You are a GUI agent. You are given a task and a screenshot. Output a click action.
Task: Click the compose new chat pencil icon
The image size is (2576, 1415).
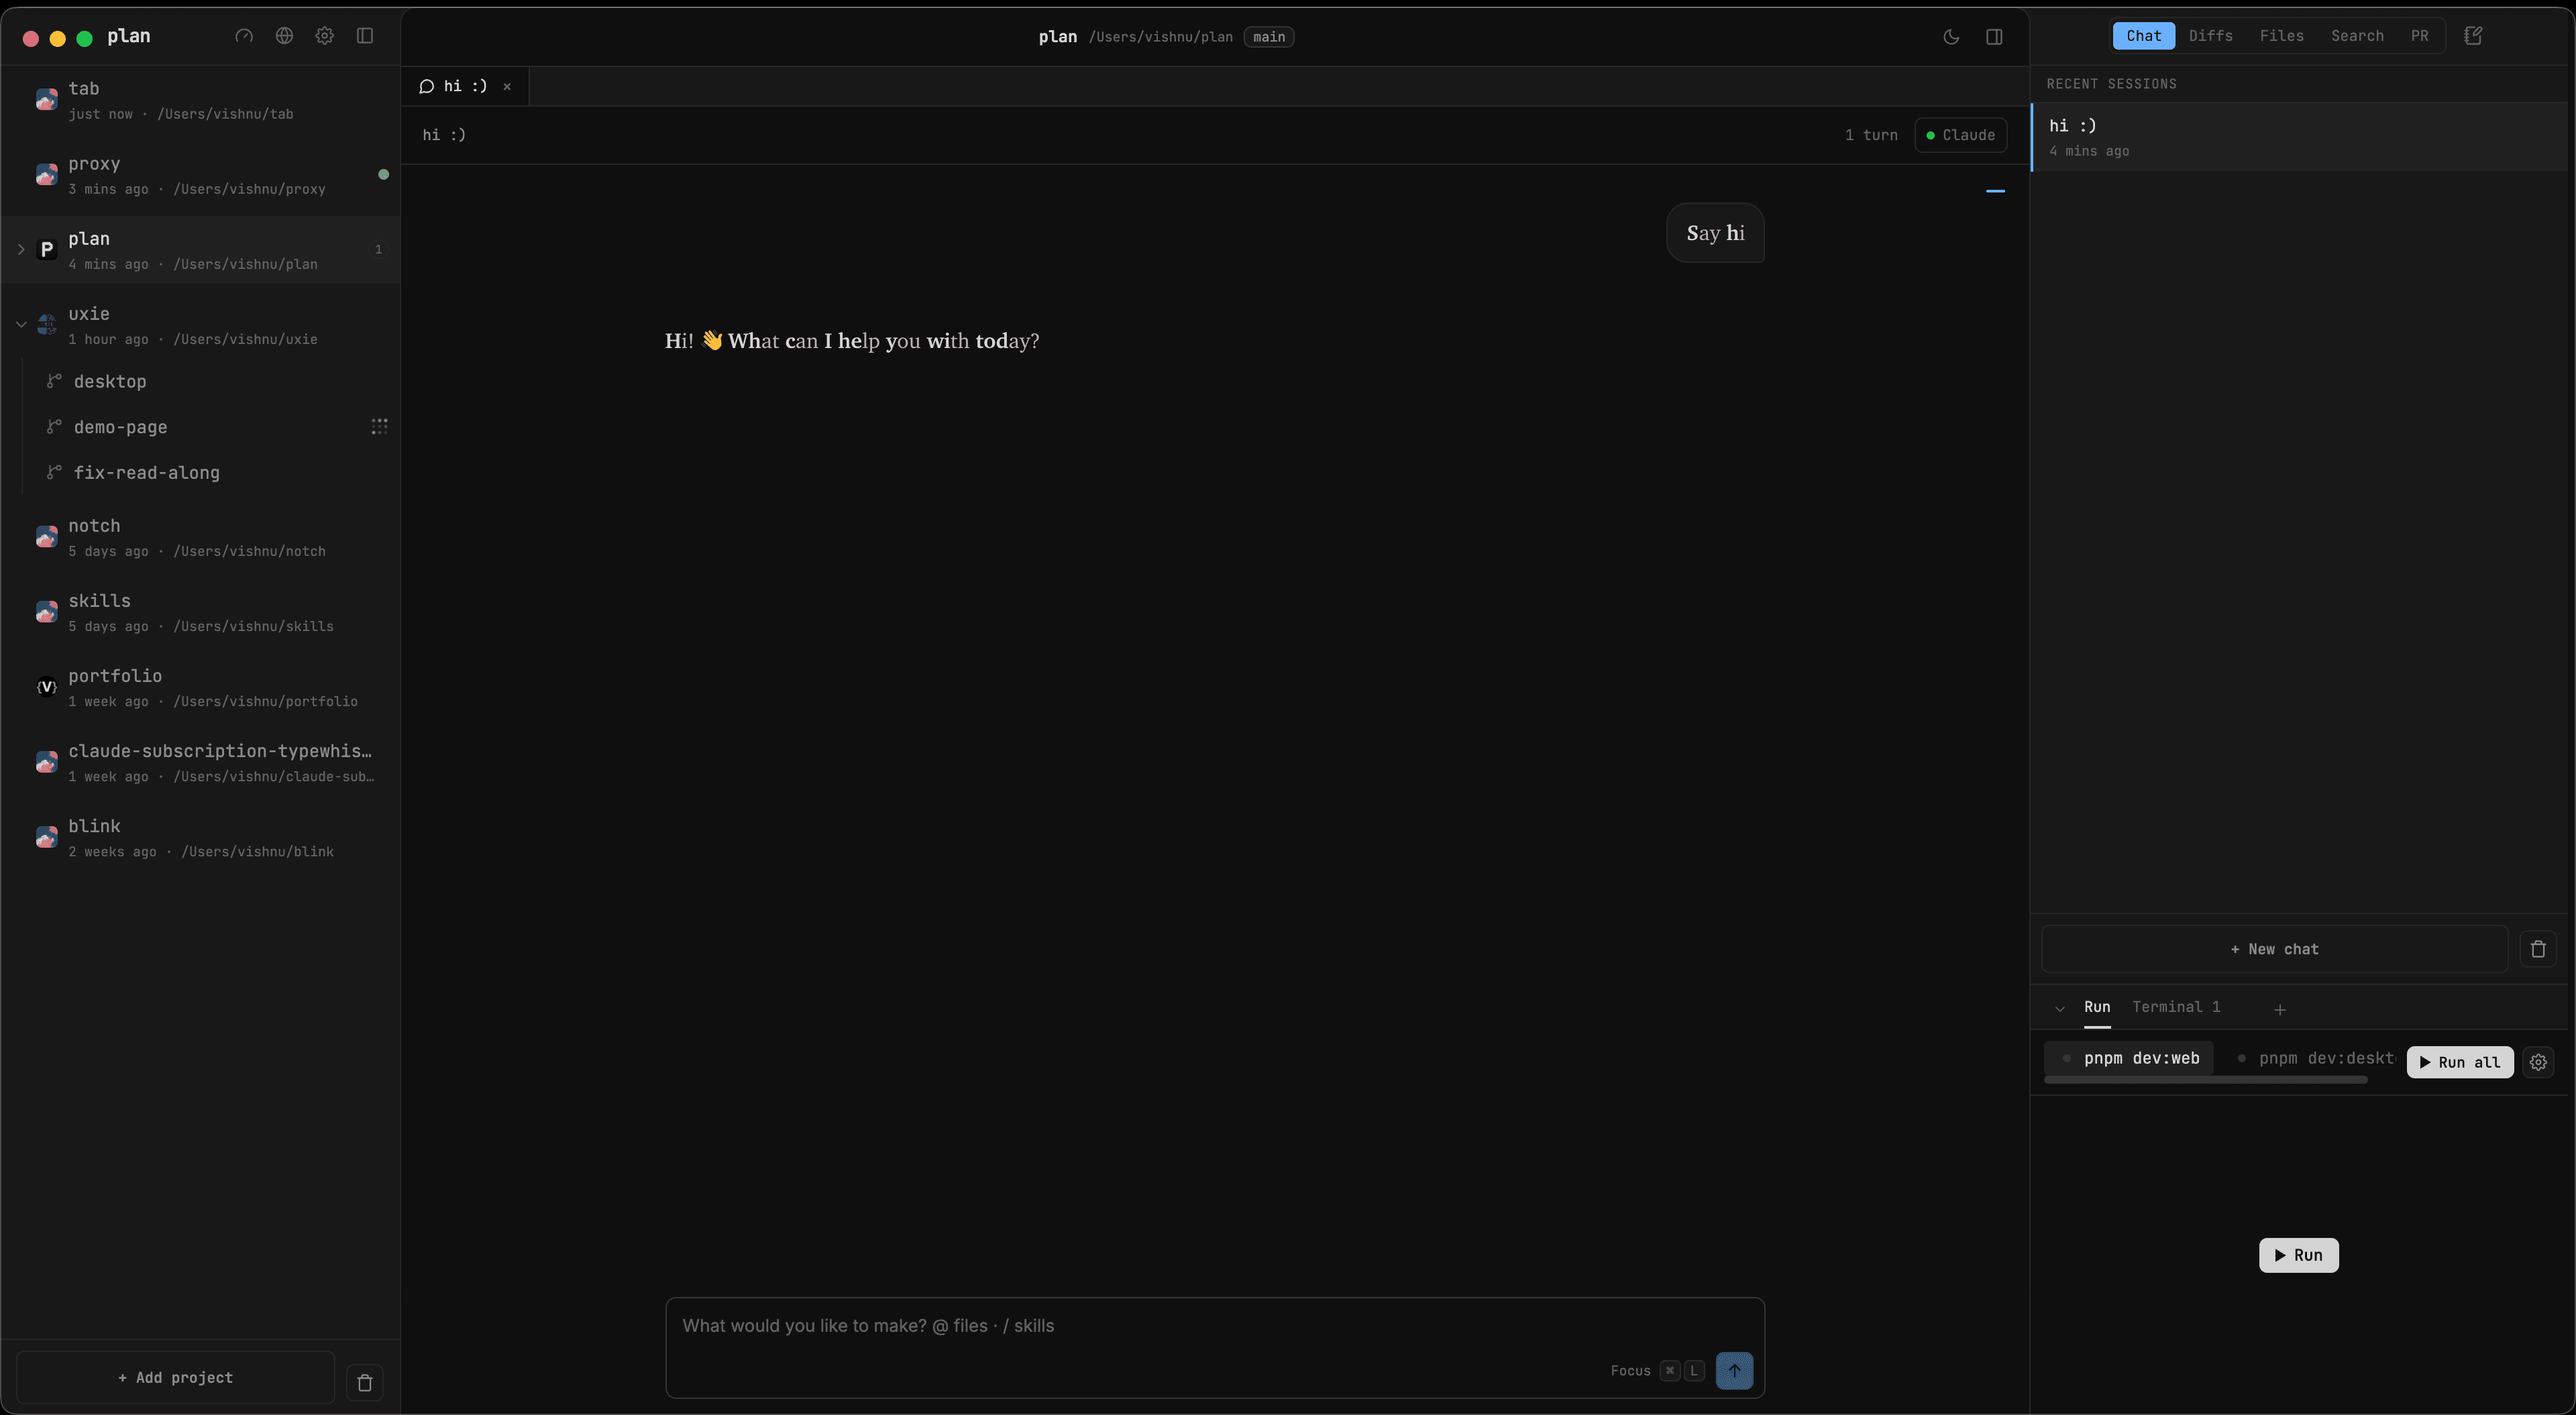(2473, 36)
